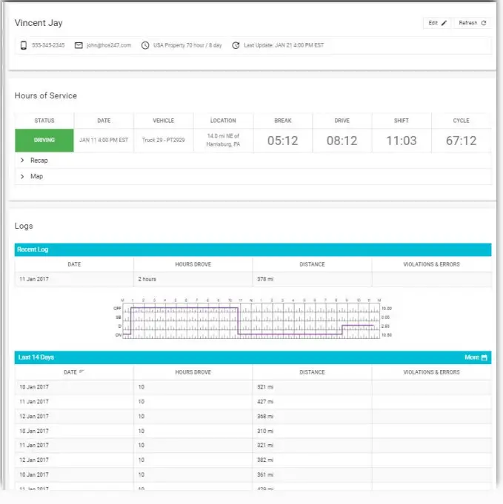Click DISTANCE header in Recent Log
This screenshot has height=504, width=503.
(312, 264)
